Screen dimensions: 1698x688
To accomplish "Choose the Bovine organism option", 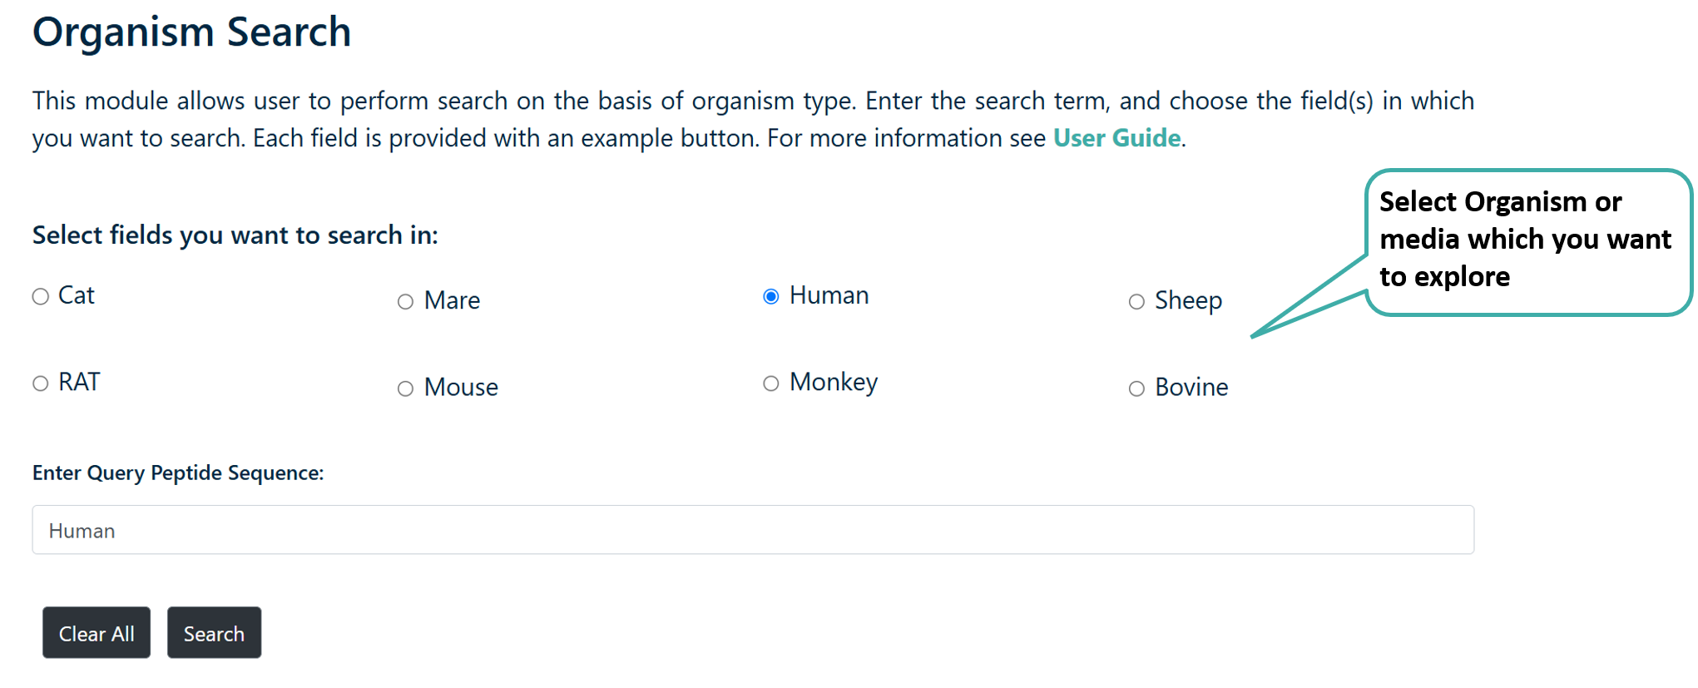I will click(1136, 389).
